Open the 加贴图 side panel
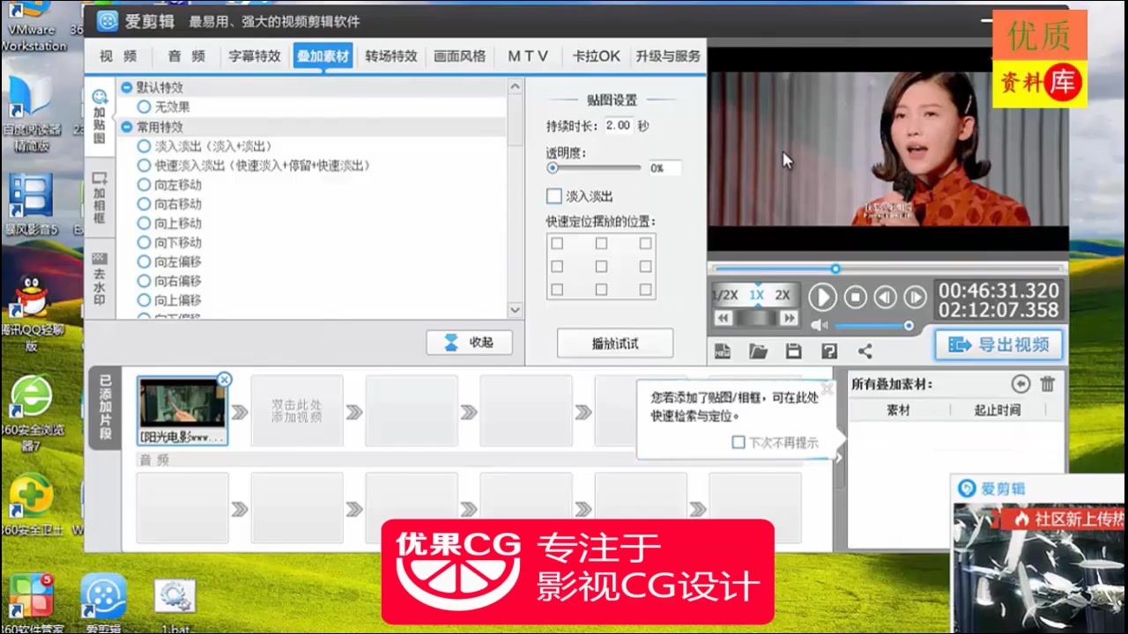 pyautogui.click(x=100, y=116)
